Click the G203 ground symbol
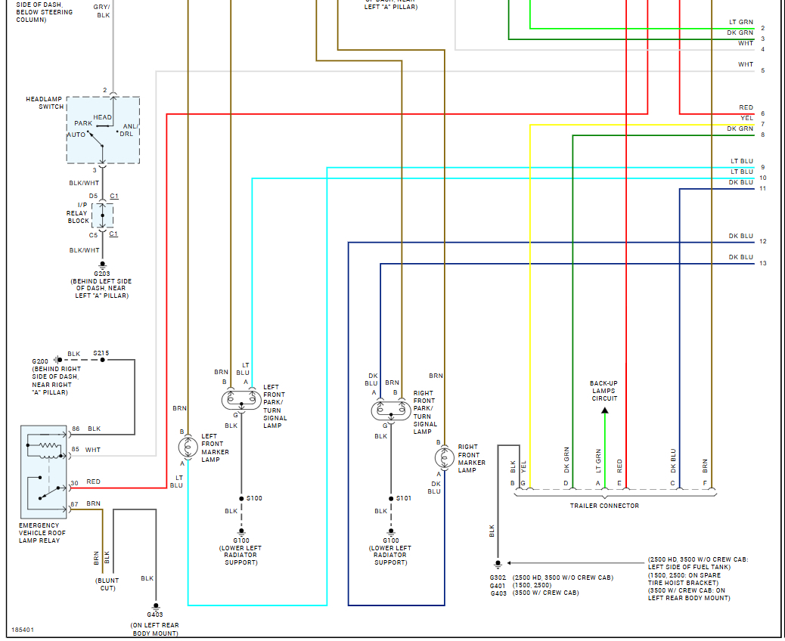785x641 pixels. pyautogui.click(x=103, y=265)
